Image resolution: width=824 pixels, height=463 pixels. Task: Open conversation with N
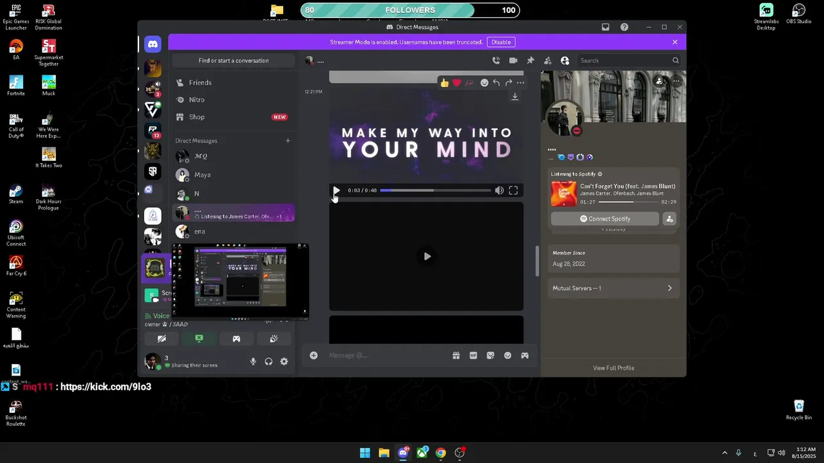[234, 194]
